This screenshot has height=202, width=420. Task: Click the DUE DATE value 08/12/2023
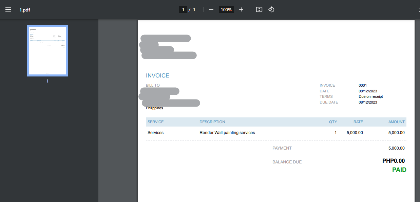pyautogui.click(x=368, y=102)
